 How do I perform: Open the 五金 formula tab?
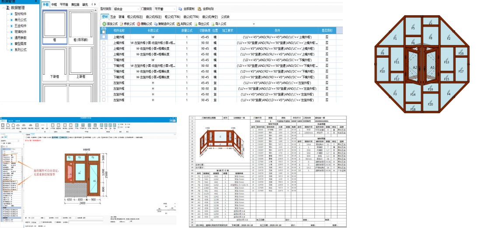[x=113, y=17]
